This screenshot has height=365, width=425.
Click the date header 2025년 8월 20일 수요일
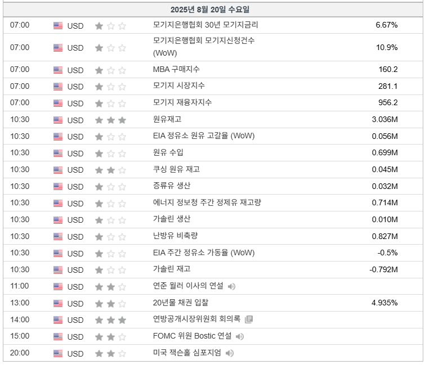tap(210, 10)
